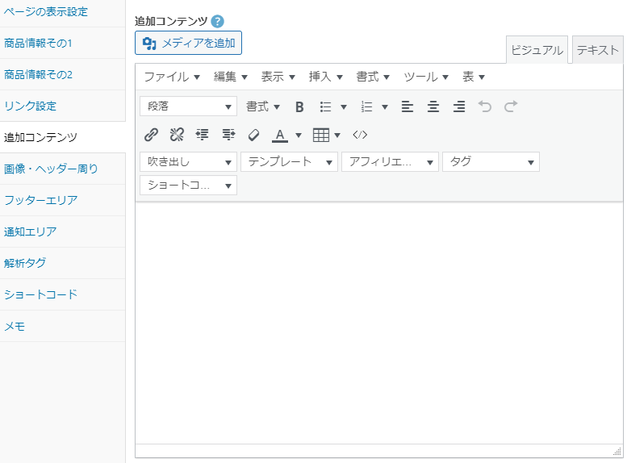The height and width of the screenshot is (463, 627).
Task: Go to 商品情報その2 section
Action: pyautogui.click(x=62, y=74)
